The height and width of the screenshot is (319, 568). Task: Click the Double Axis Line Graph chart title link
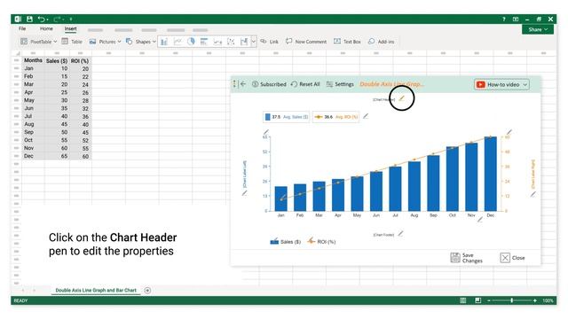(391, 84)
